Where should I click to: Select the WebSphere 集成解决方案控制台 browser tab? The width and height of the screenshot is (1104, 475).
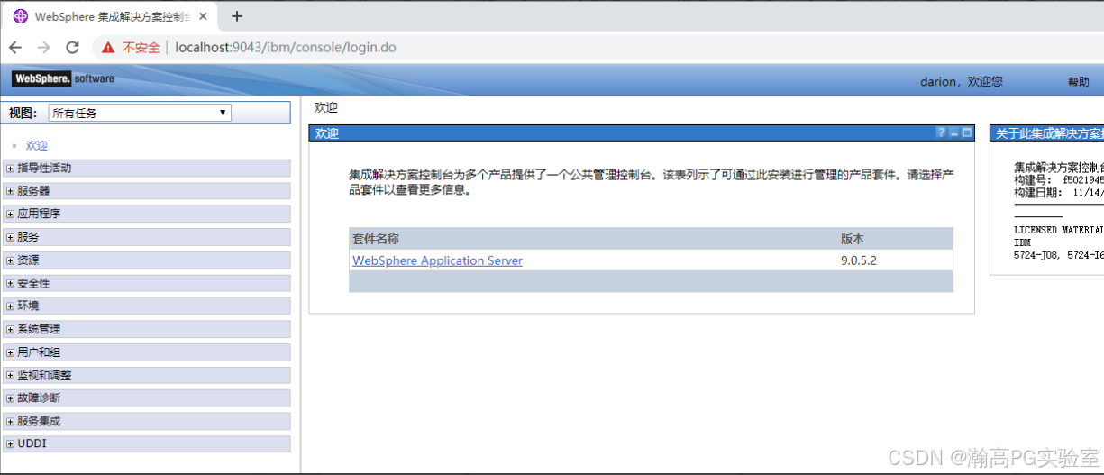coord(112,16)
